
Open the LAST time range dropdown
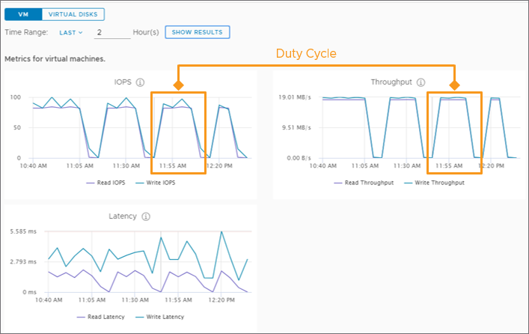click(71, 32)
